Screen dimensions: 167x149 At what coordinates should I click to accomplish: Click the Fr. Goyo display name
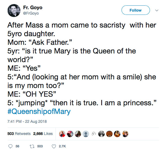coord(33,8)
